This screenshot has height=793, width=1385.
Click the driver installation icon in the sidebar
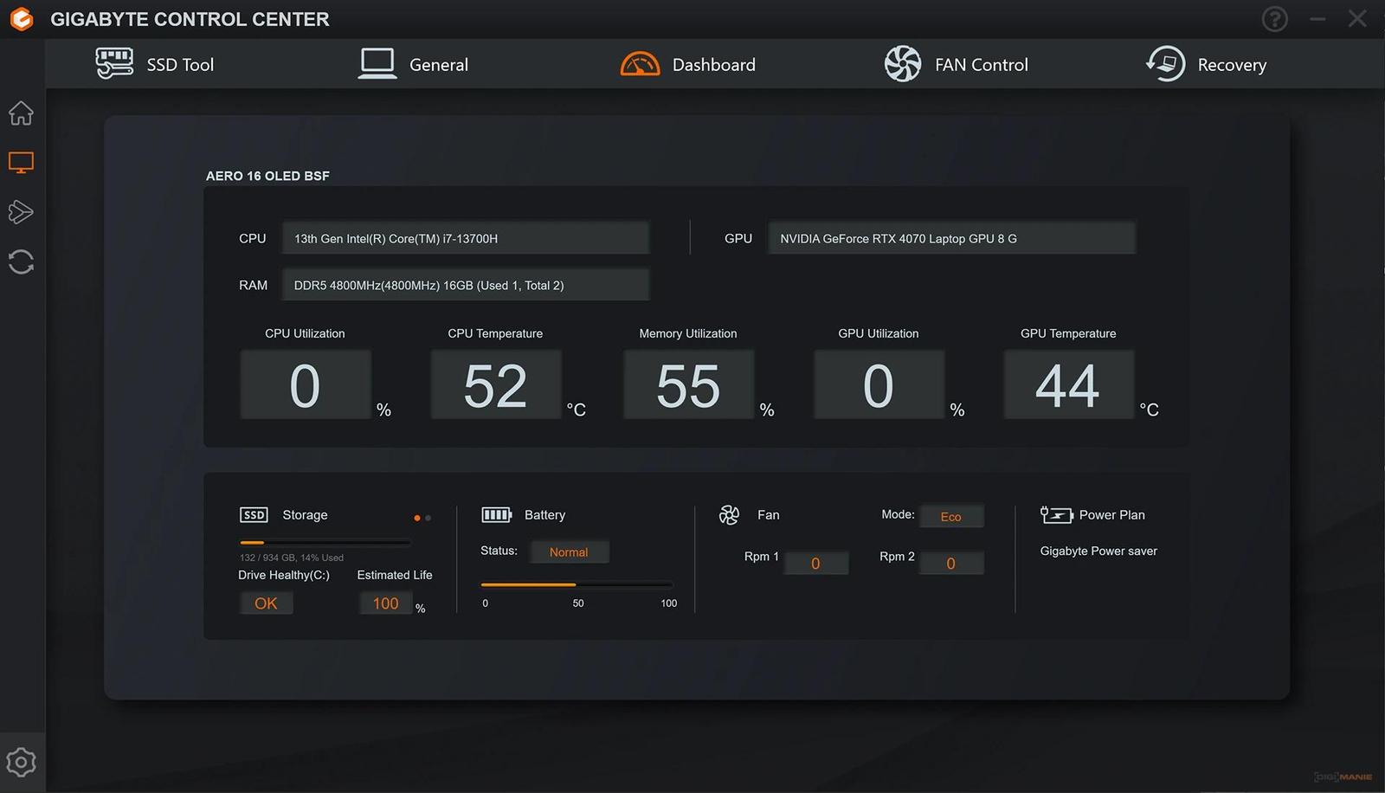21,212
